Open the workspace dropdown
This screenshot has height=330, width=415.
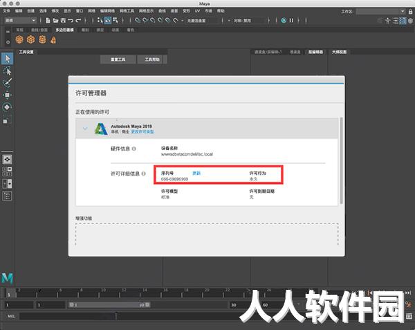(380, 11)
